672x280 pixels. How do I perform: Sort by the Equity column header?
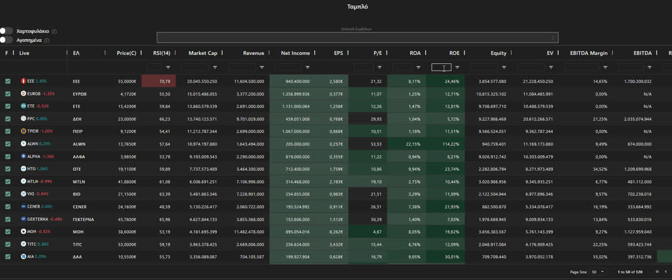tap(498, 53)
